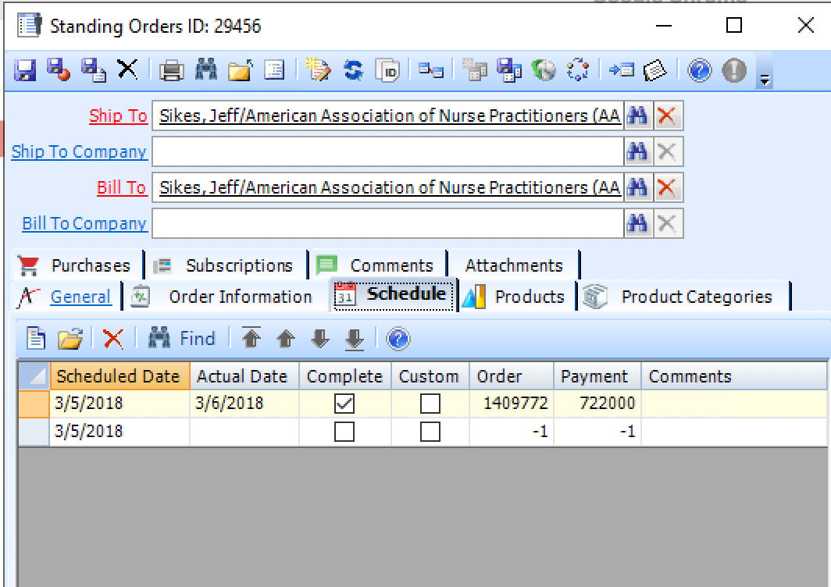
Task: Move selected schedule row to the top
Action: [253, 339]
